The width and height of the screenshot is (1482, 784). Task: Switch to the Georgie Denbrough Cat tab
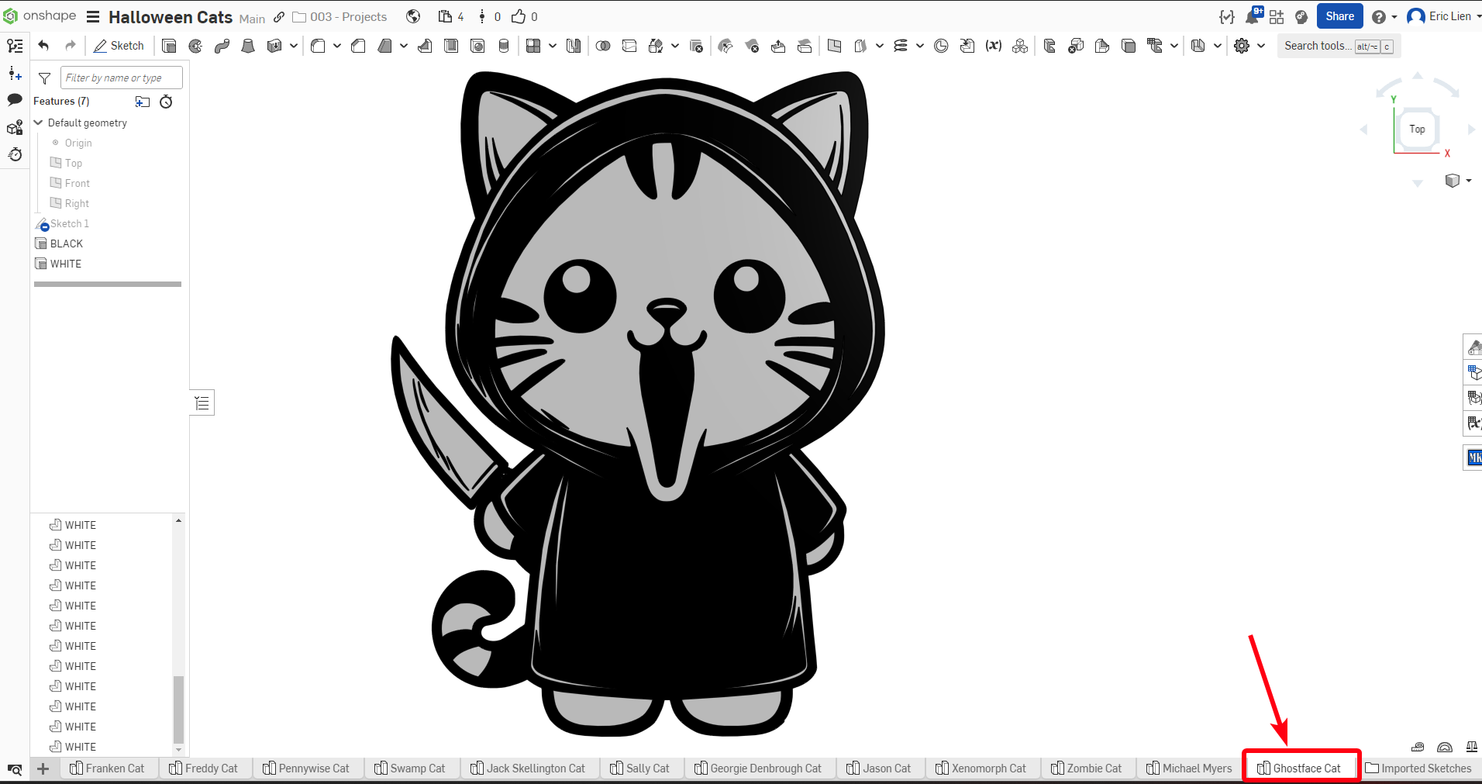coord(758,768)
